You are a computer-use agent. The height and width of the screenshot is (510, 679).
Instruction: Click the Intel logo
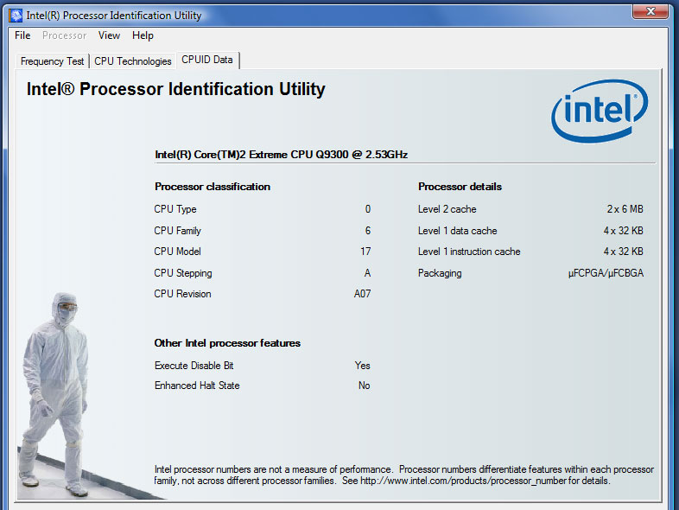pyautogui.click(x=600, y=111)
